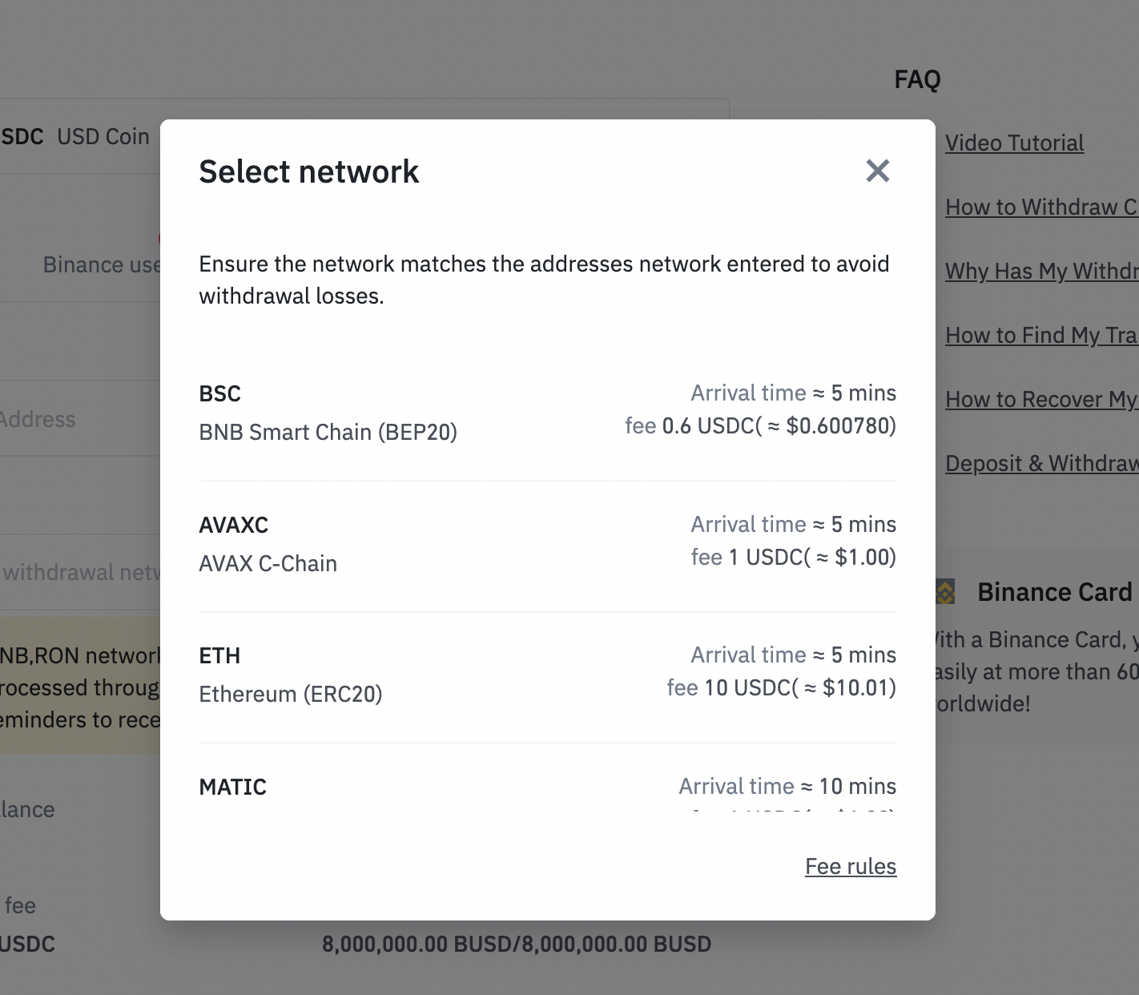Click the ETH fee 10 USDC text
The height and width of the screenshot is (995, 1139).
[x=782, y=687]
